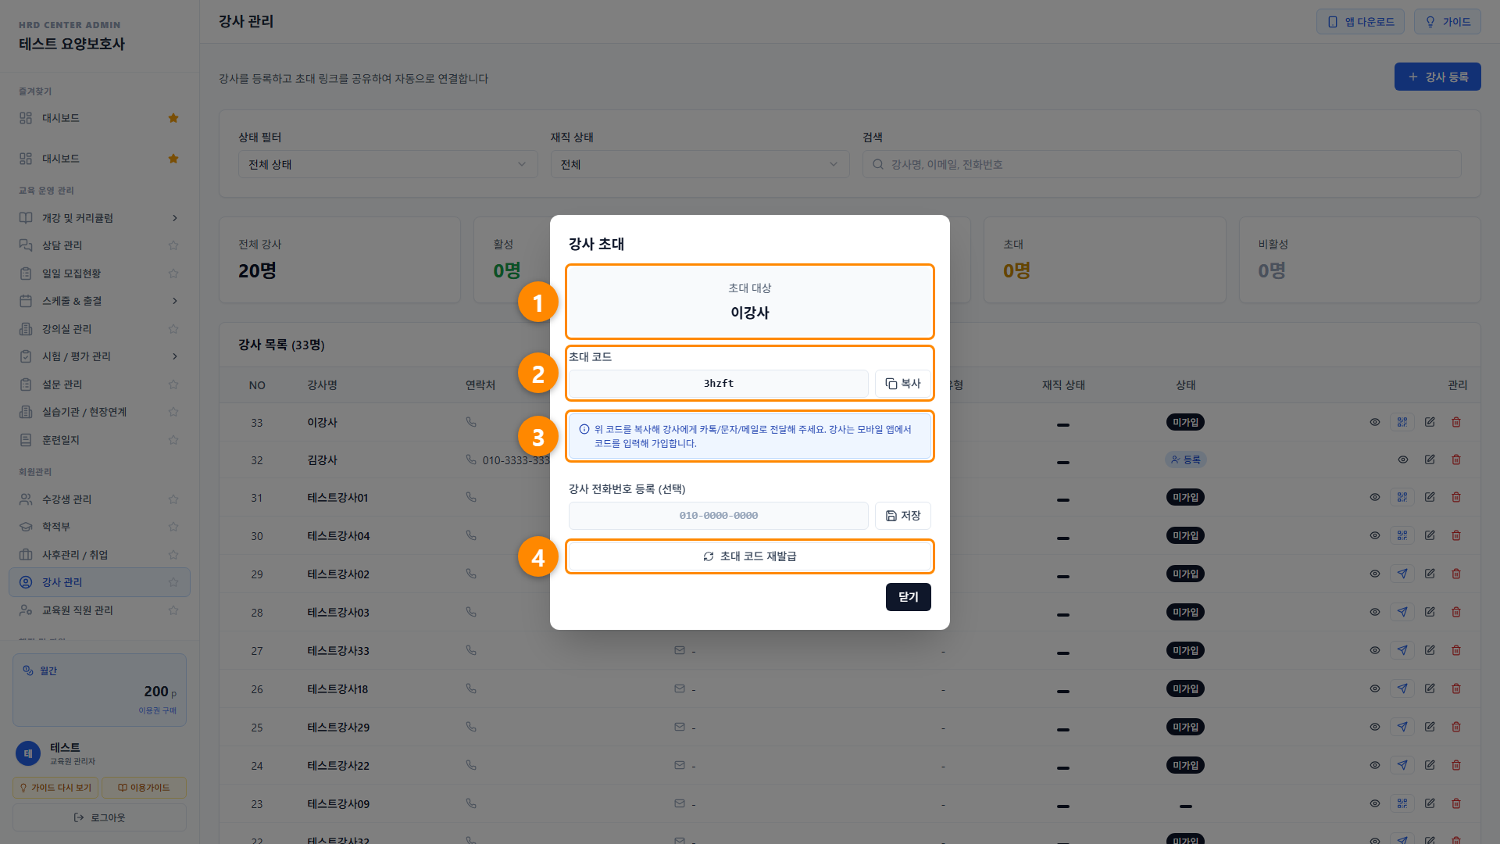The height and width of the screenshot is (844, 1500).
Task: Open the 가이드 button in the header
Action: click(x=1447, y=22)
